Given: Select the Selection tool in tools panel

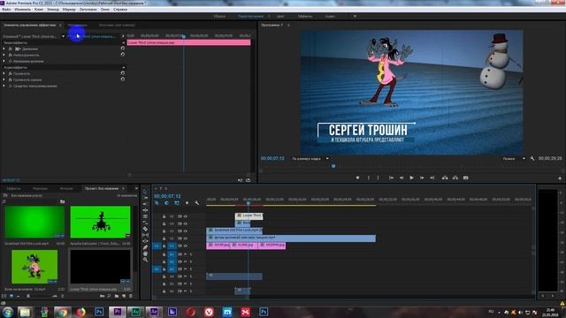Looking at the screenshot, I should (x=145, y=192).
